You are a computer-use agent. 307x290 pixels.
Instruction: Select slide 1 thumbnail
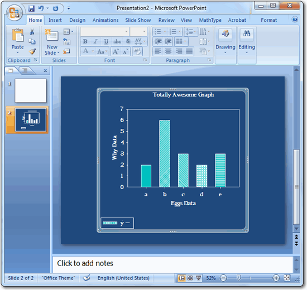pyautogui.click(x=31, y=90)
